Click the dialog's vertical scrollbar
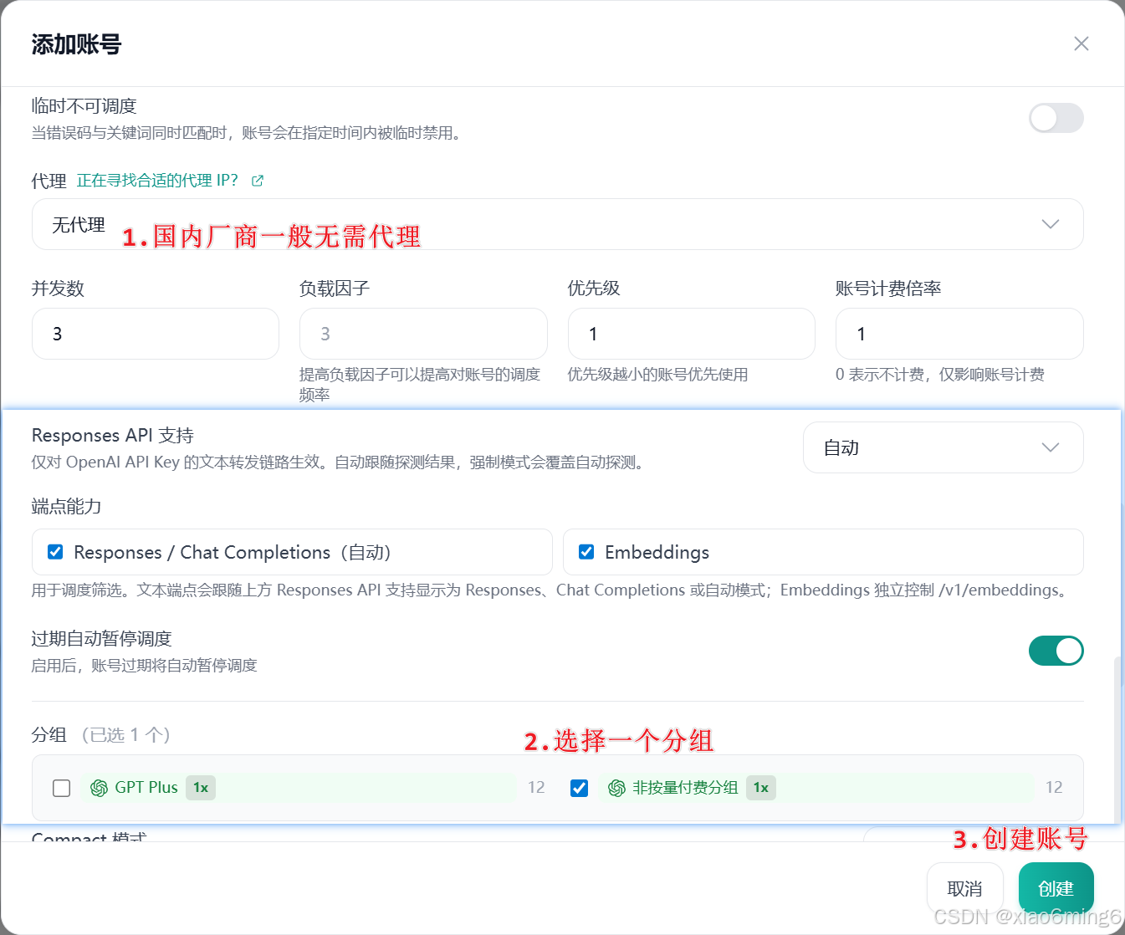 tap(1118, 740)
